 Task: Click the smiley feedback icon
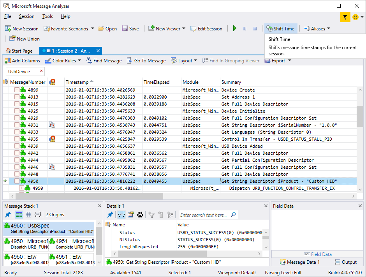tap(355, 17)
